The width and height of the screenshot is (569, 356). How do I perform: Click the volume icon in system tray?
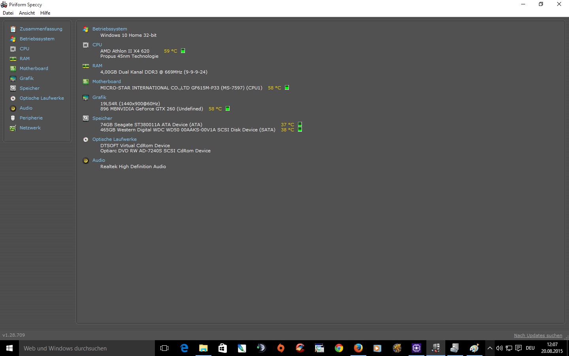(499, 348)
